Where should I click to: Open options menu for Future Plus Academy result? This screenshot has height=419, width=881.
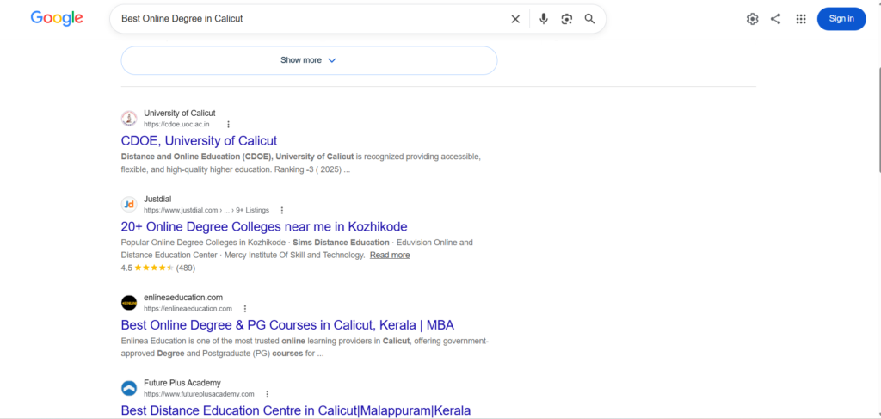pos(267,394)
